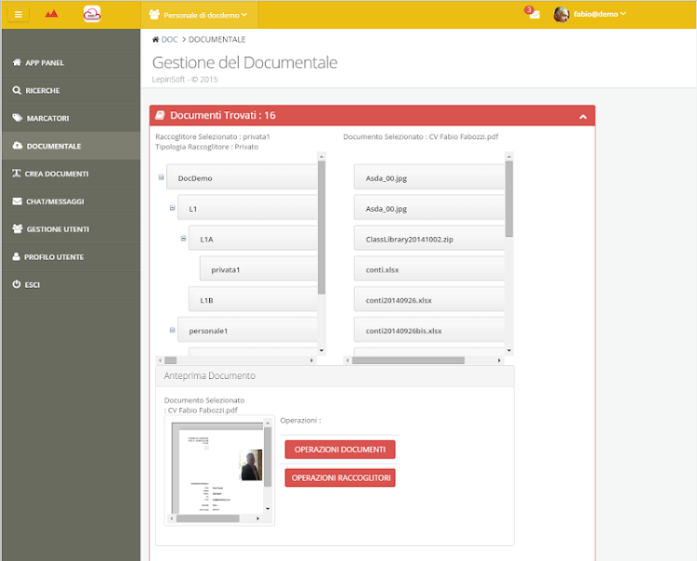Collapse the DocDemo tree node
Viewport: 697px width, 561px height.
[162, 177]
